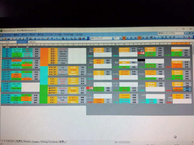194x145 pixels.
Task: Click the Fill Color paint bucket
Action: (184, 38)
